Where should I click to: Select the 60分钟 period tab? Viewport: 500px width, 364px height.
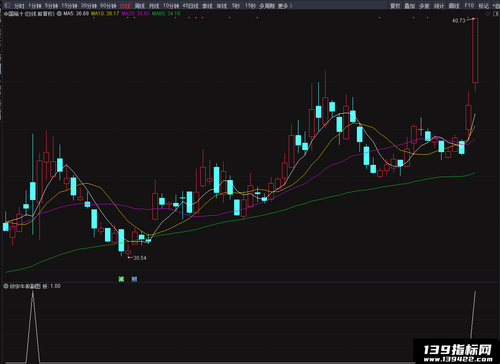pos(108,6)
